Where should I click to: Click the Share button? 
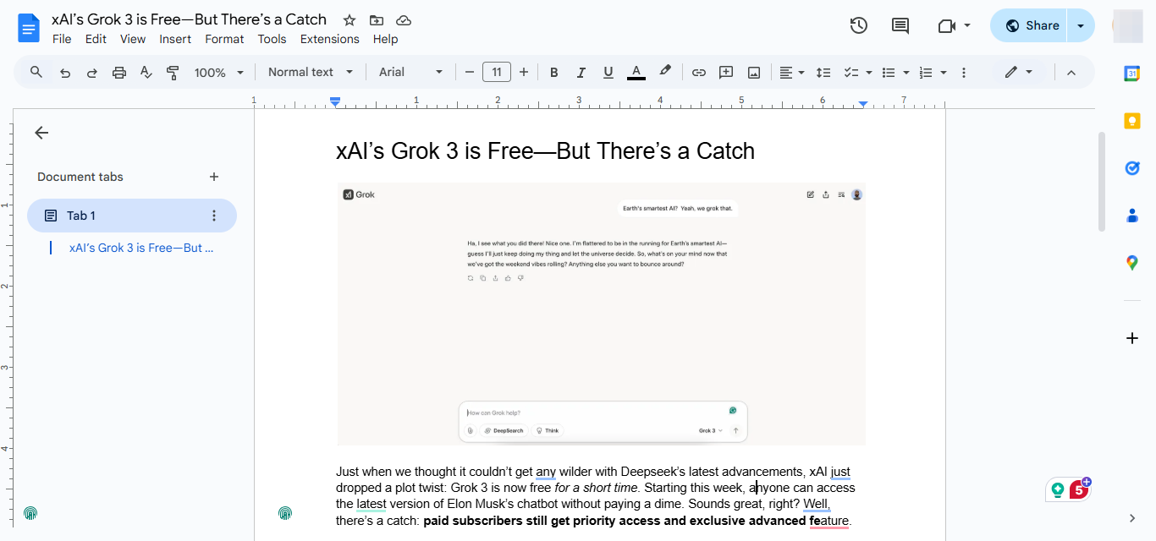1029,25
